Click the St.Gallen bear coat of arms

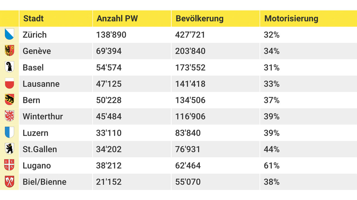[9, 149]
